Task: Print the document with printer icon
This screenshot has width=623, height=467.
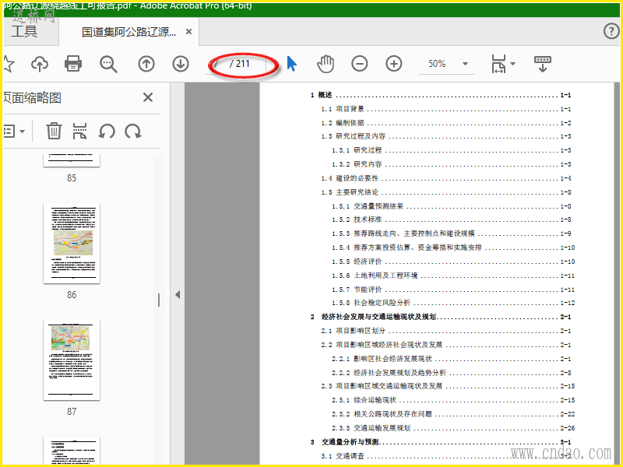Action: pos(73,64)
